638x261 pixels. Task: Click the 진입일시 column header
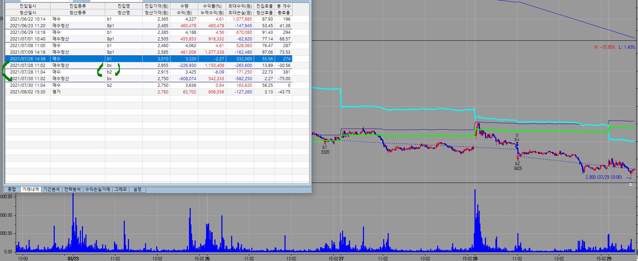[28, 6]
